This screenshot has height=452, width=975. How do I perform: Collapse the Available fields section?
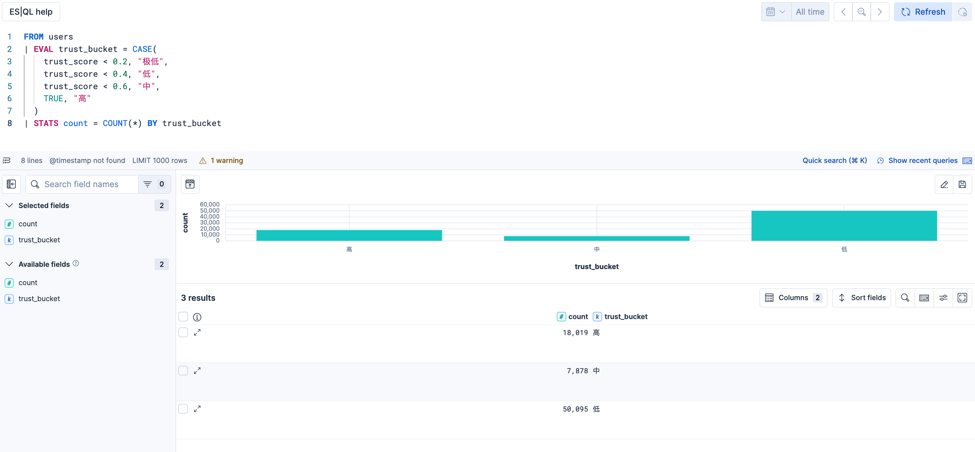click(x=9, y=264)
